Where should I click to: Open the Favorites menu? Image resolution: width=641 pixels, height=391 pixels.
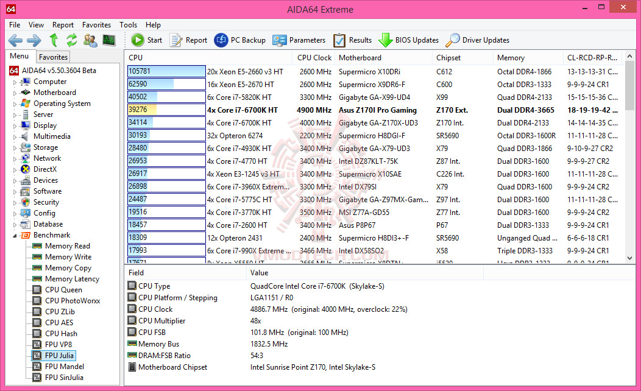tap(96, 25)
